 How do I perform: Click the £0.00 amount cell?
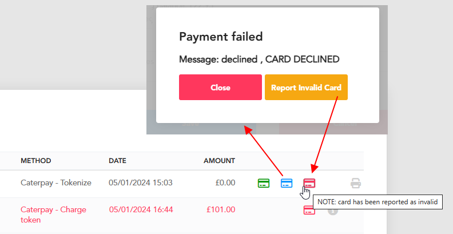pyautogui.click(x=225, y=183)
